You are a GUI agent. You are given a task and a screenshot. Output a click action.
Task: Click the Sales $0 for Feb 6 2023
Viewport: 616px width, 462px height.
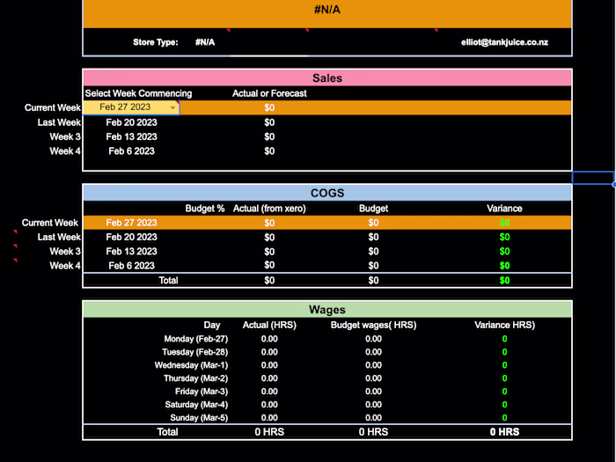269,151
